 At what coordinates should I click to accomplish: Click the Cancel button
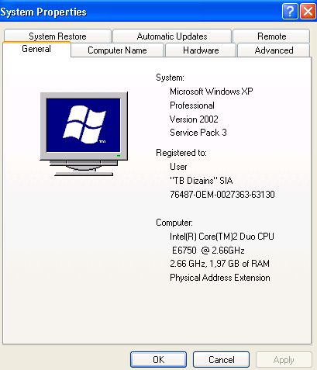click(221, 359)
